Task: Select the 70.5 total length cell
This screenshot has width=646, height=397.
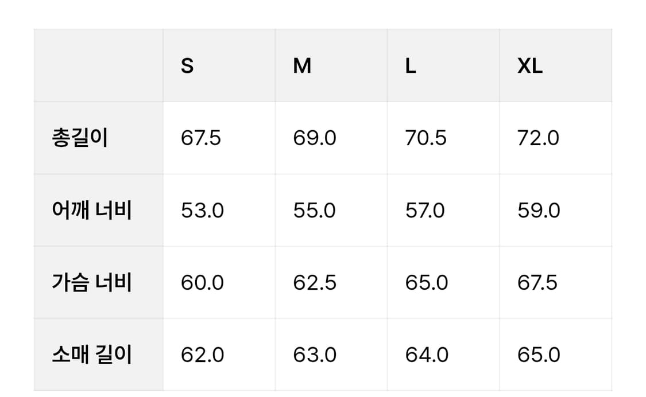Action: coord(425,138)
